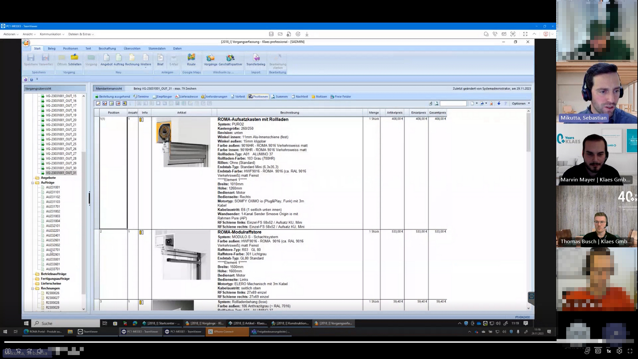The height and width of the screenshot is (359, 638).
Task: Open the Stammdaten ribbon tab
Action: [157, 49]
